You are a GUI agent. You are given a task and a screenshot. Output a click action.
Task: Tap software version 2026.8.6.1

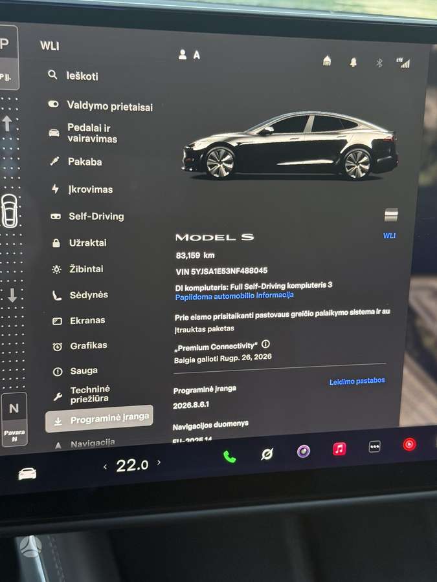[x=191, y=405]
